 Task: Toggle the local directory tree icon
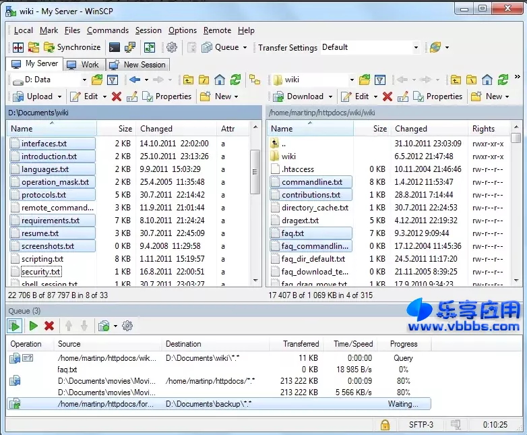(x=255, y=80)
